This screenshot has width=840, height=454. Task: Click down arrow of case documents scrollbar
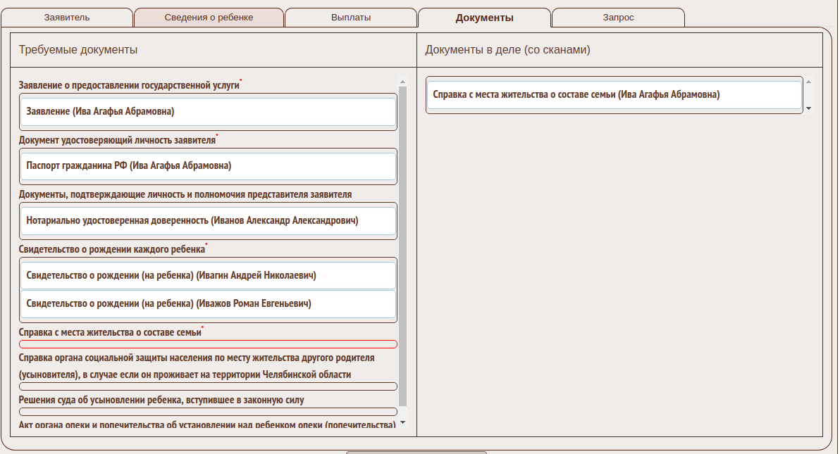point(808,109)
